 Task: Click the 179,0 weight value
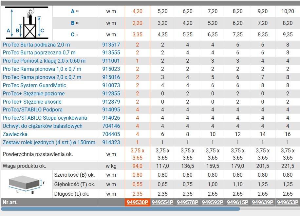coord(238,166)
